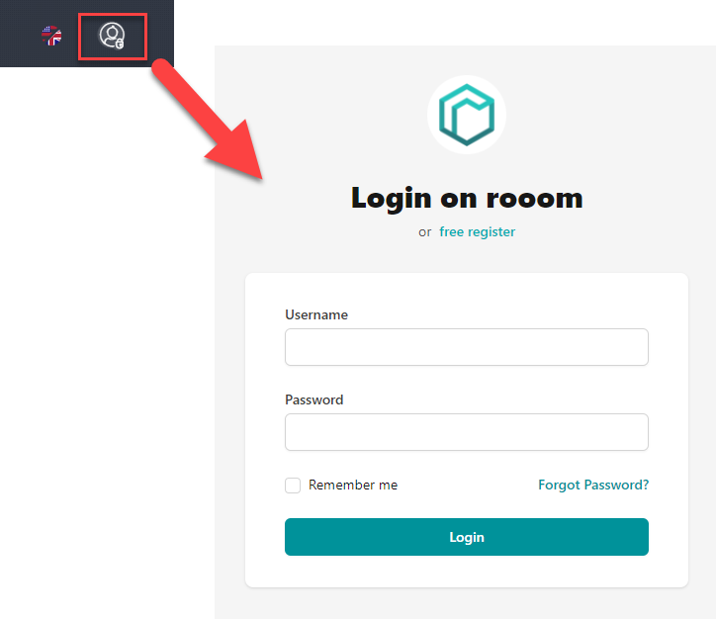The height and width of the screenshot is (619, 716).
Task: Click the red arrow annotation
Action: pyautogui.click(x=208, y=120)
